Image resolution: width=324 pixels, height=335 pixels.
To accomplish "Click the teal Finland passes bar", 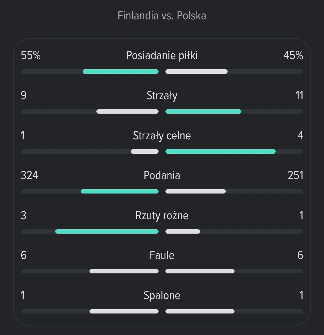I will coord(120,191).
